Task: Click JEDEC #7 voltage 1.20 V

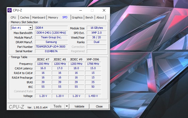Action: click(x=43, y=96)
